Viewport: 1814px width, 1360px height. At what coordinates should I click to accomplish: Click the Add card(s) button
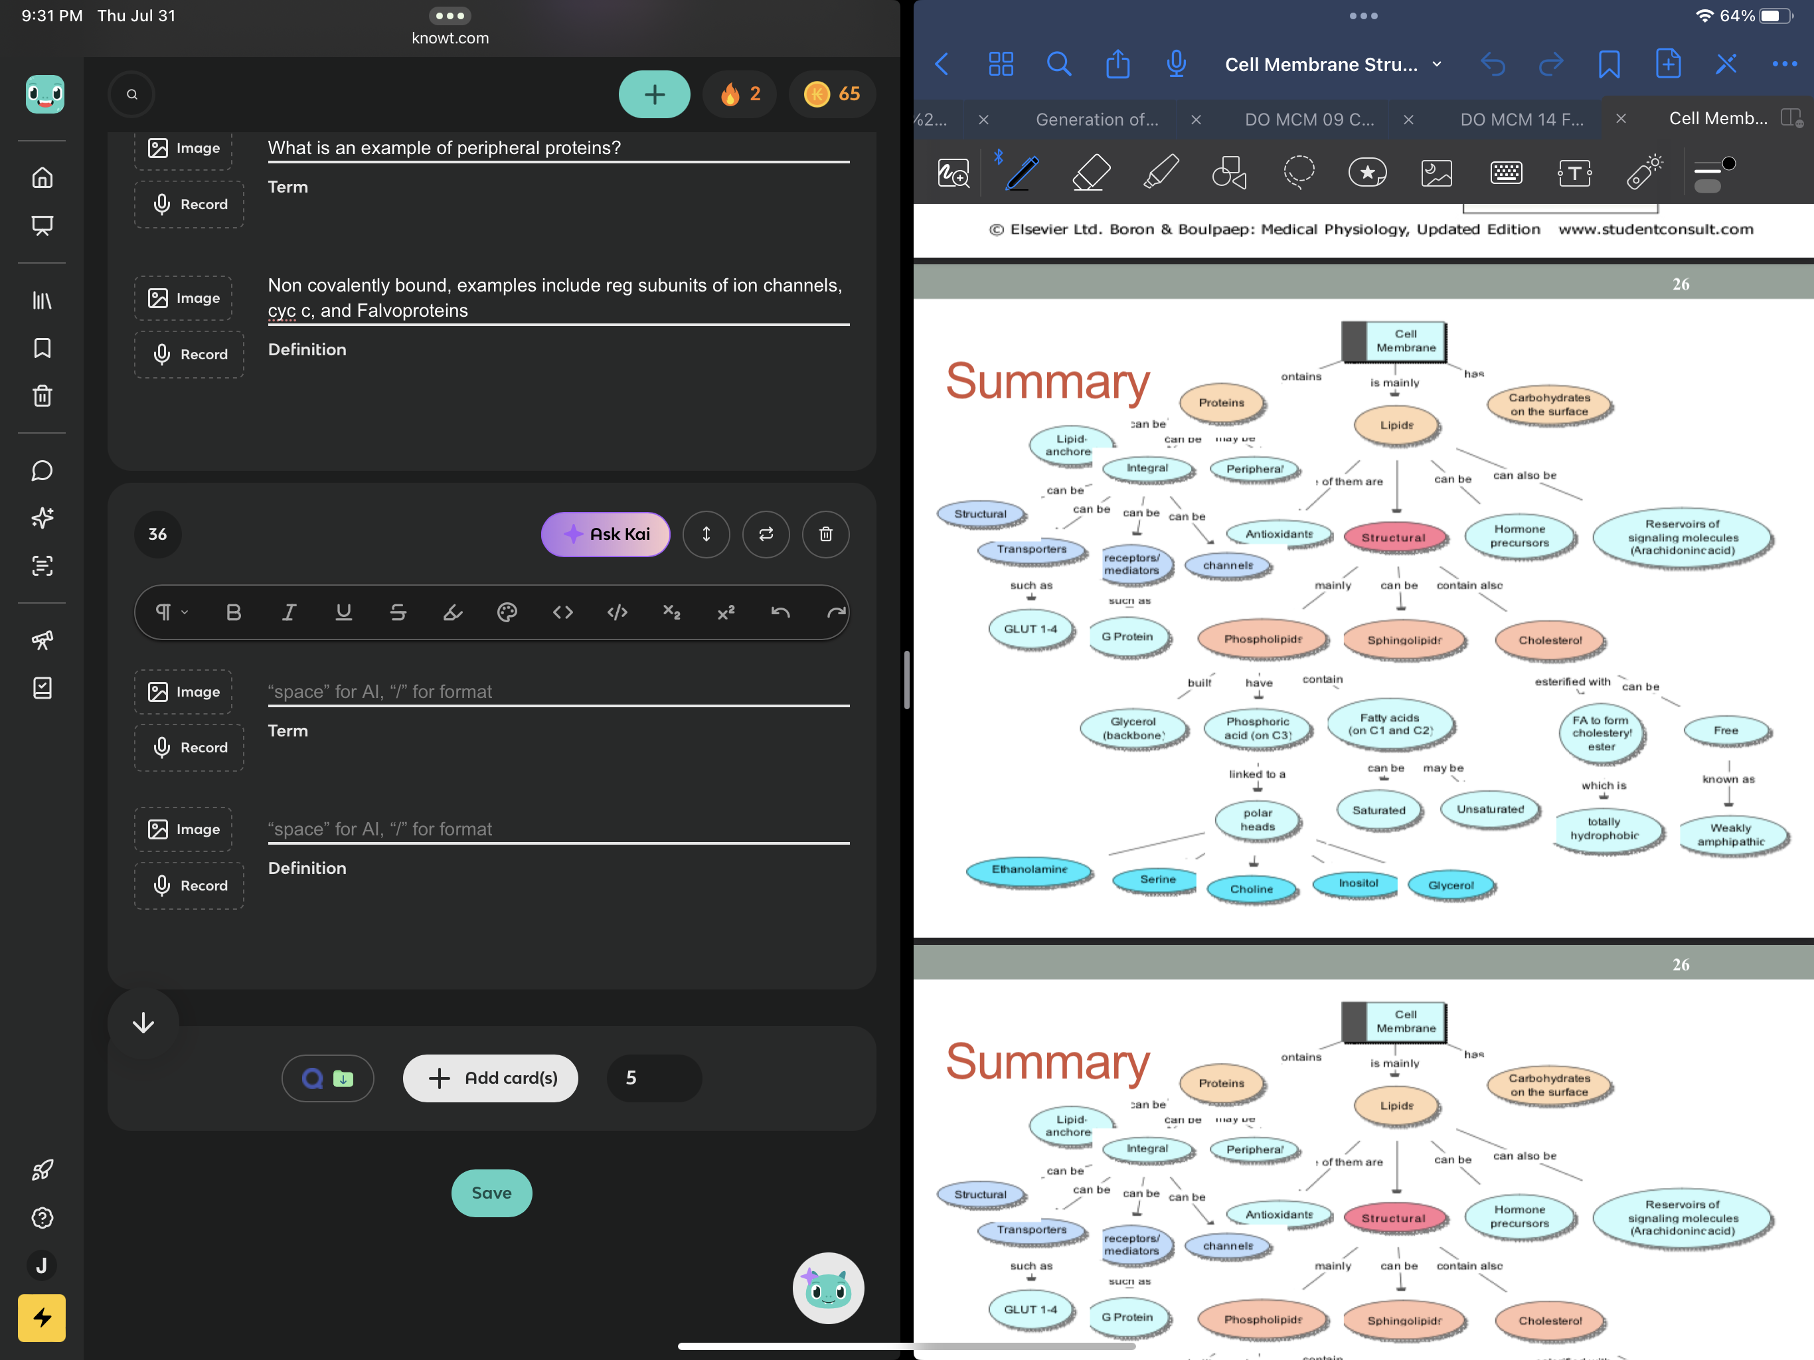click(491, 1078)
